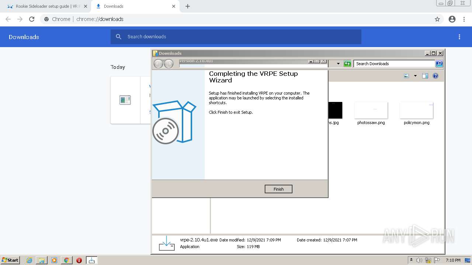
Task: Click the Downloads heading in the blue bar
Action: [24, 37]
